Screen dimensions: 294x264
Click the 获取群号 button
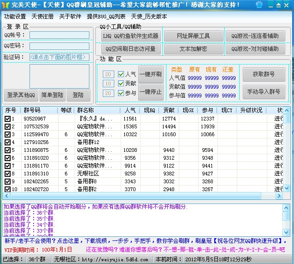tap(264, 74)
